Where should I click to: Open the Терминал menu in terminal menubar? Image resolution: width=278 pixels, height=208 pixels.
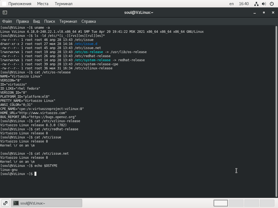point(68,21)
